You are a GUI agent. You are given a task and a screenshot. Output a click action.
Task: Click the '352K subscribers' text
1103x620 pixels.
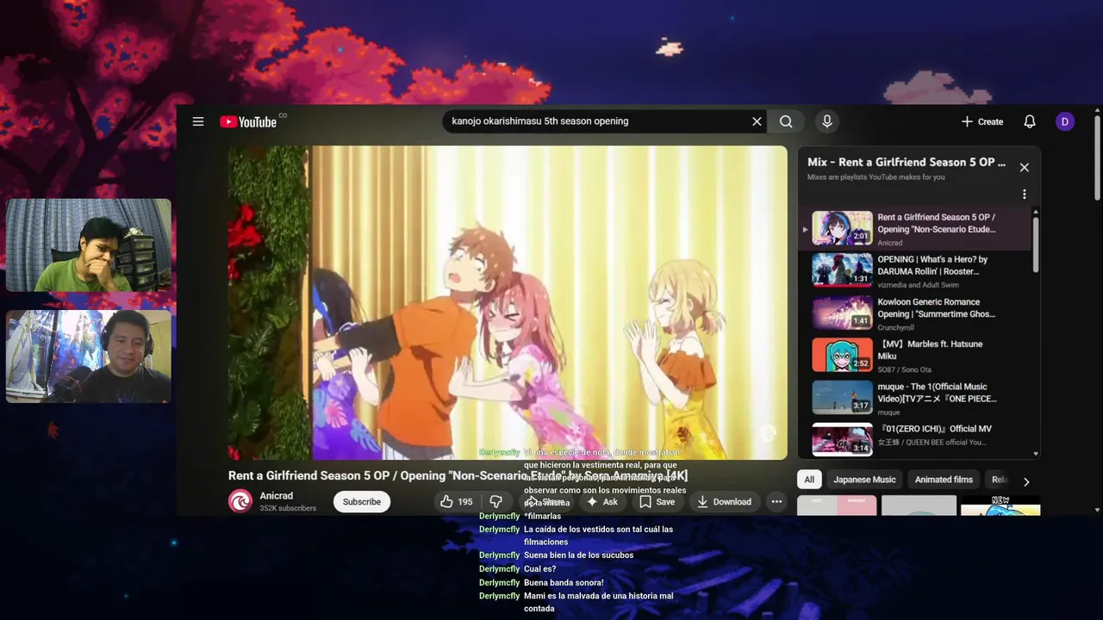pyautogui.click(x=288, y=508)
